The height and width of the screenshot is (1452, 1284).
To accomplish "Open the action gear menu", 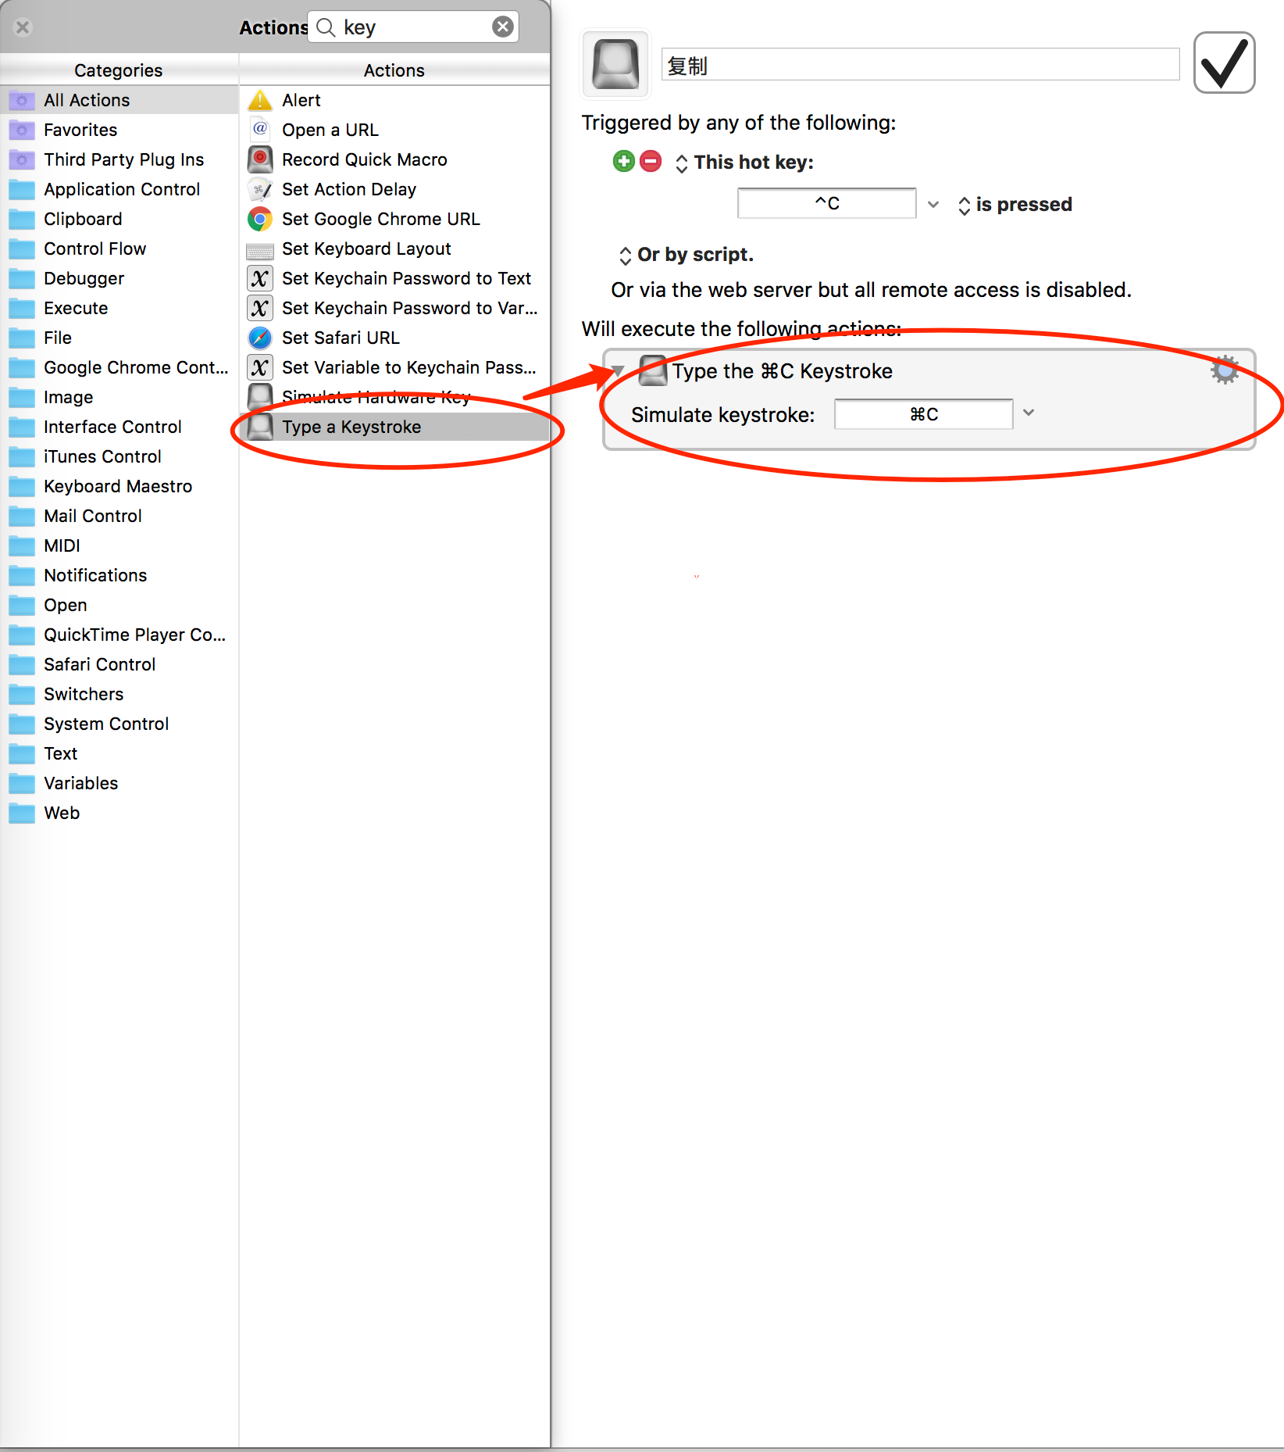I will 1225,370.
